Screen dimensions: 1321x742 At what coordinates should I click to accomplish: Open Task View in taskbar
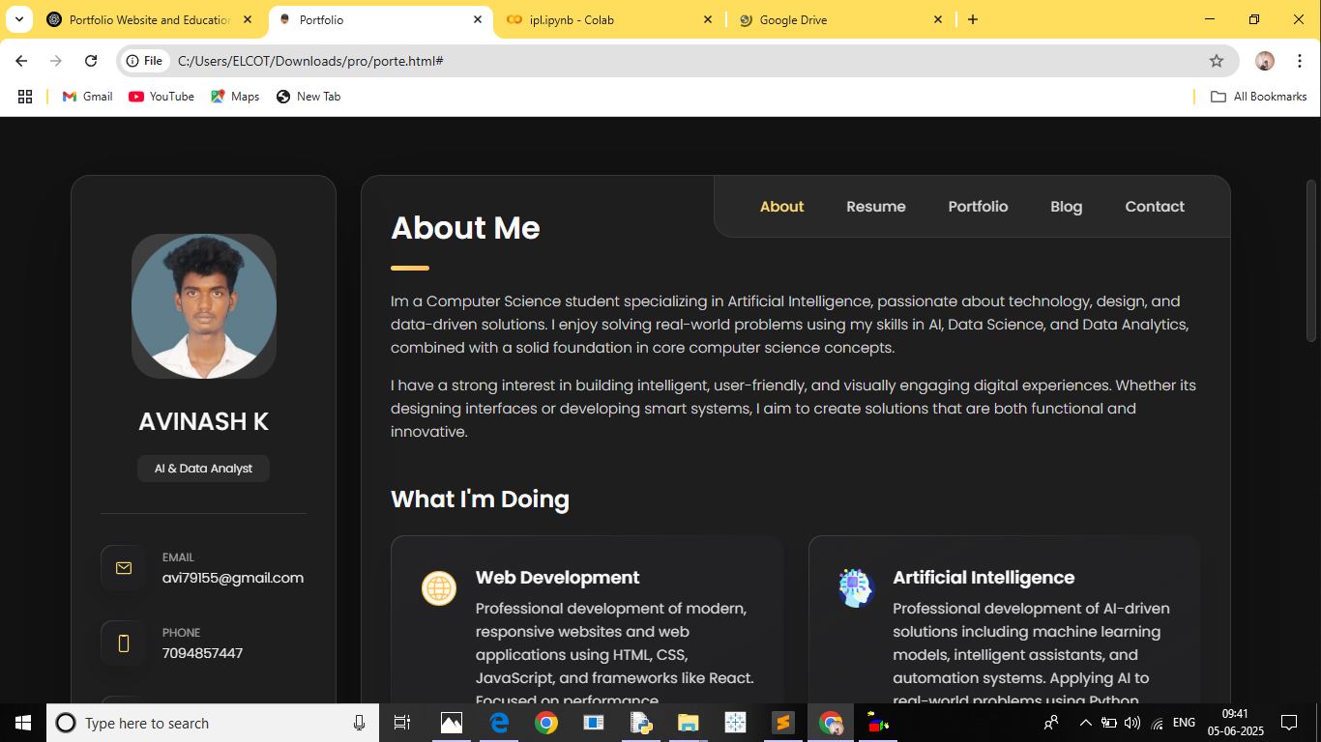pos(402,723)
